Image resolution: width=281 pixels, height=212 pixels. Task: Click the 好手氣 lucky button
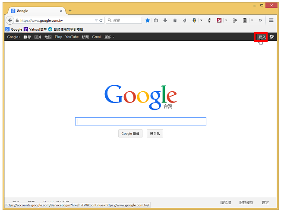155,134
